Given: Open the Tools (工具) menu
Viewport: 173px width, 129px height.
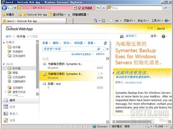Looking at the screenshot, I should [157, 21].
